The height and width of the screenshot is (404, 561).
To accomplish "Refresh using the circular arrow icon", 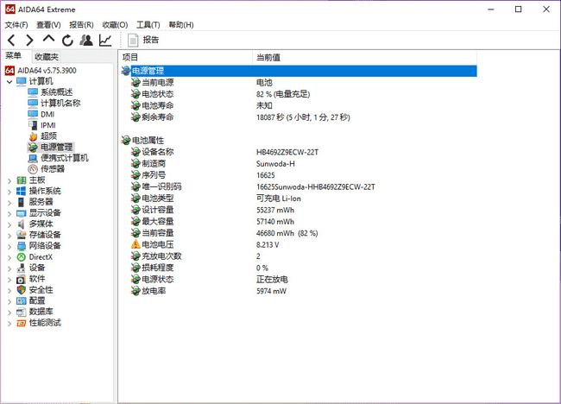I will [x=67, y=40].
